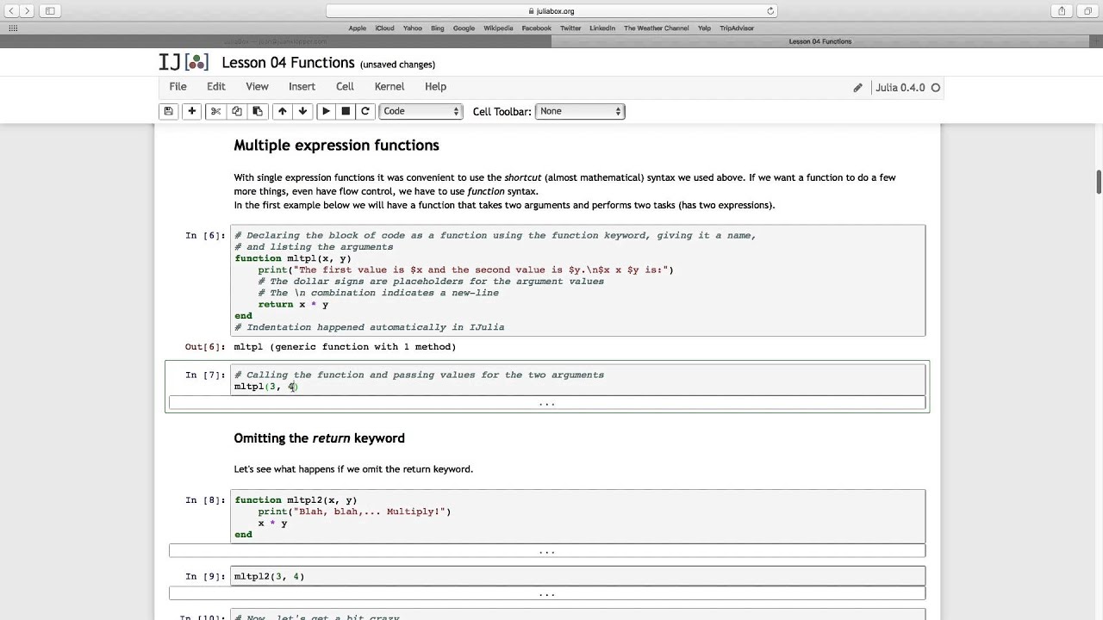
Task: Go back with Safari back arrow
Action: (x=11, y=10)
